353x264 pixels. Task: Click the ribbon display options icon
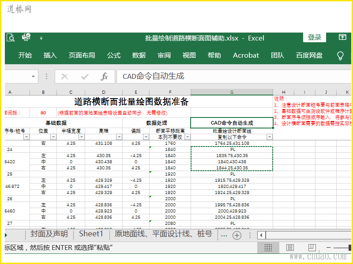[x=342, y=37]
